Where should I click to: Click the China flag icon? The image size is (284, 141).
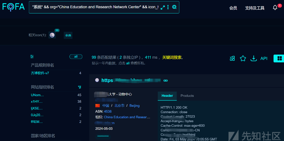point(98,106)
